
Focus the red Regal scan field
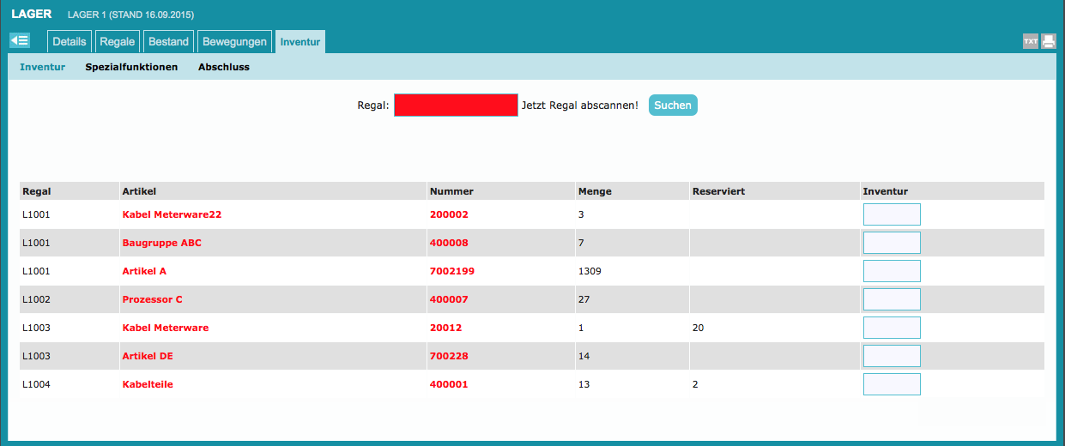[x=456, y=105]
